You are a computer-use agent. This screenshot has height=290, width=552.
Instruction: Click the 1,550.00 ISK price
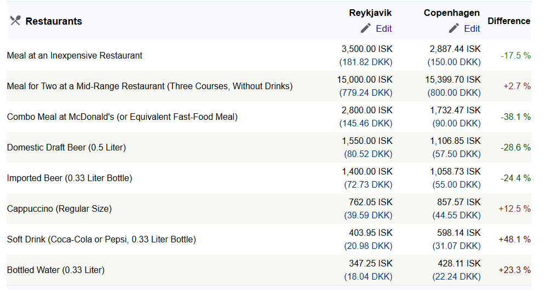(367, 141)
